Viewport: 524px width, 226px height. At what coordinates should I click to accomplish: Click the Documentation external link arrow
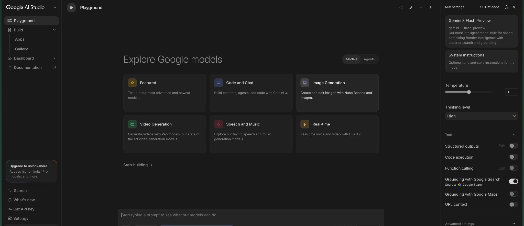click(x=54, y=67)
